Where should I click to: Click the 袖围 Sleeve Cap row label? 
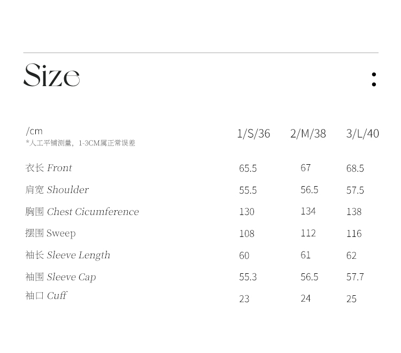[61, 277]
